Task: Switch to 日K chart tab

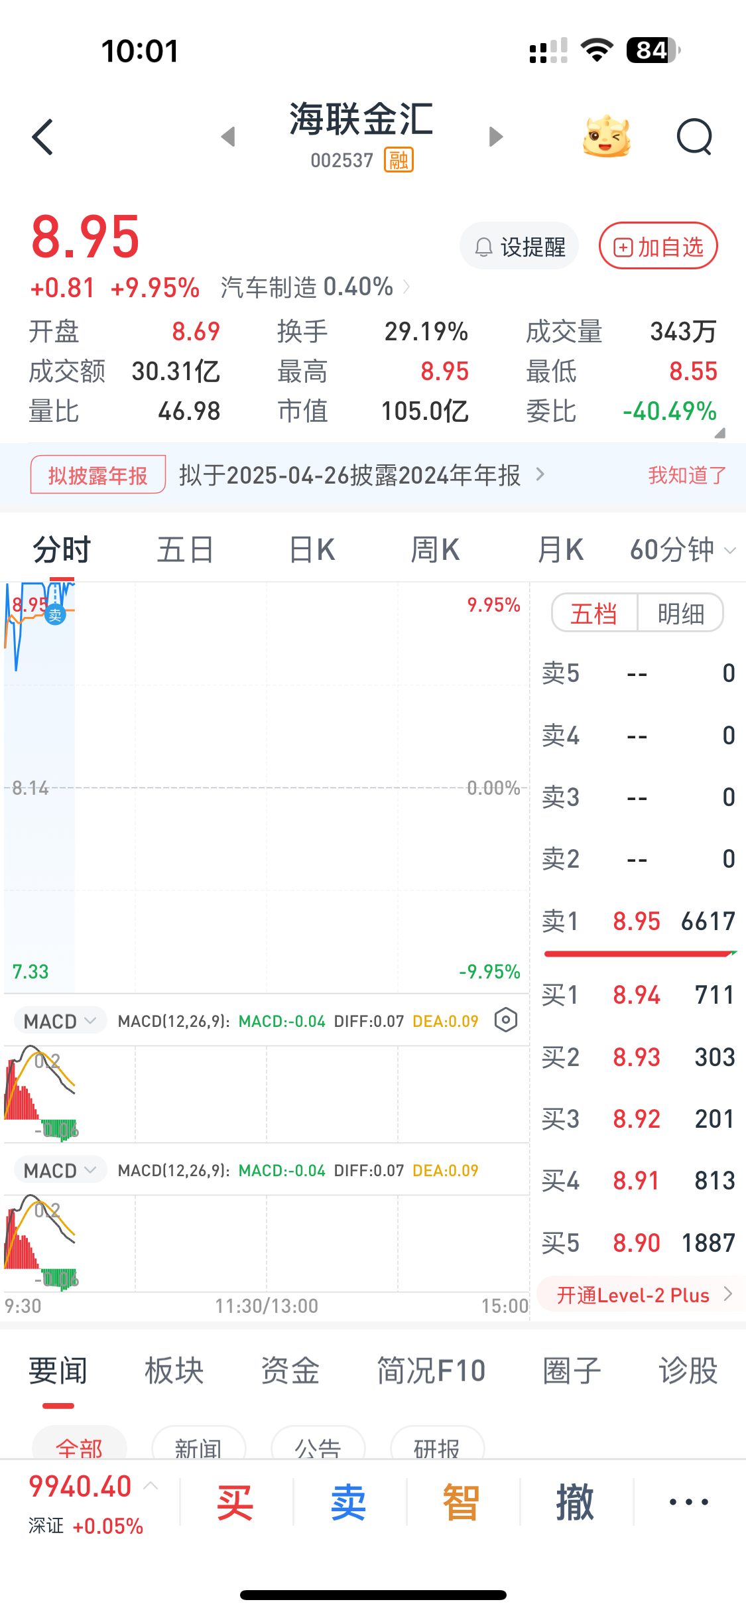Action: pyautogui.click(x=312, y=550)
